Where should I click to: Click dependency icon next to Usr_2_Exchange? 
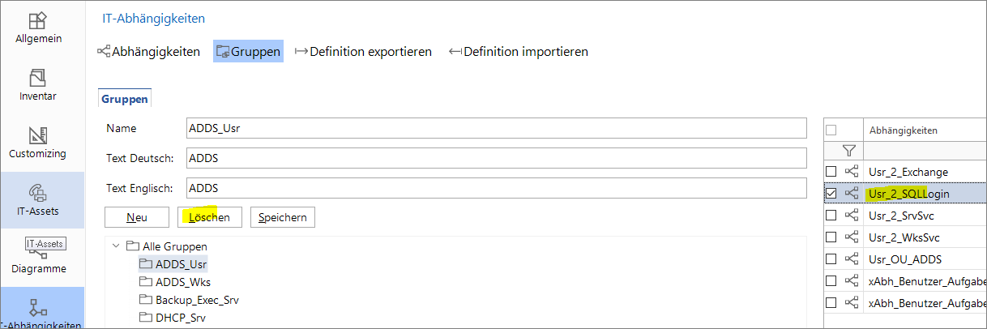[852, 172]
